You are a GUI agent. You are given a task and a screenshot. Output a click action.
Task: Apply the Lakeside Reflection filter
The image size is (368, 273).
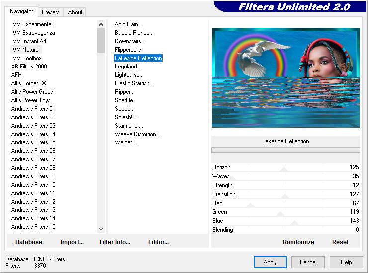[270, 262]
